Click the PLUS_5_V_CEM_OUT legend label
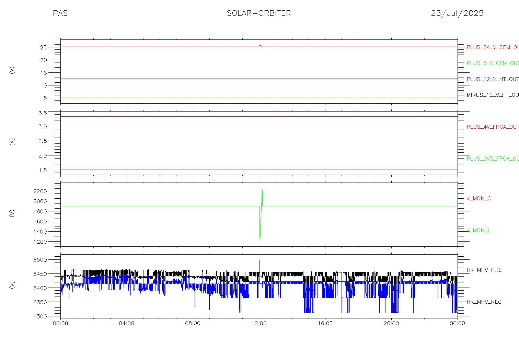 tap(493, 63)
